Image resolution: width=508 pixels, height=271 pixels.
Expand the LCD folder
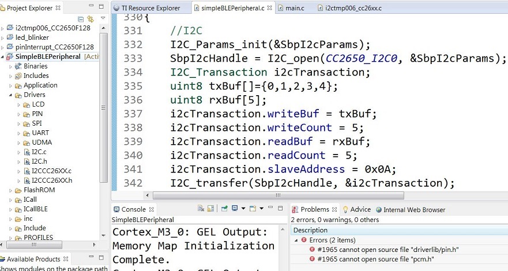(x=19, y=105)
